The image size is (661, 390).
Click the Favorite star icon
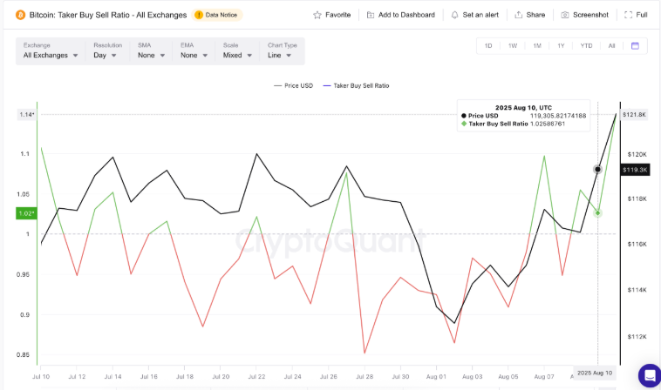click(318, 15)
